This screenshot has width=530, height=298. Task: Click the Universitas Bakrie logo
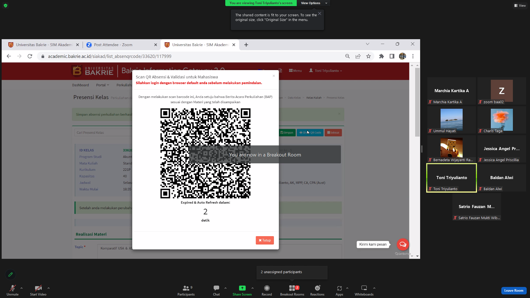coord(92,71)
